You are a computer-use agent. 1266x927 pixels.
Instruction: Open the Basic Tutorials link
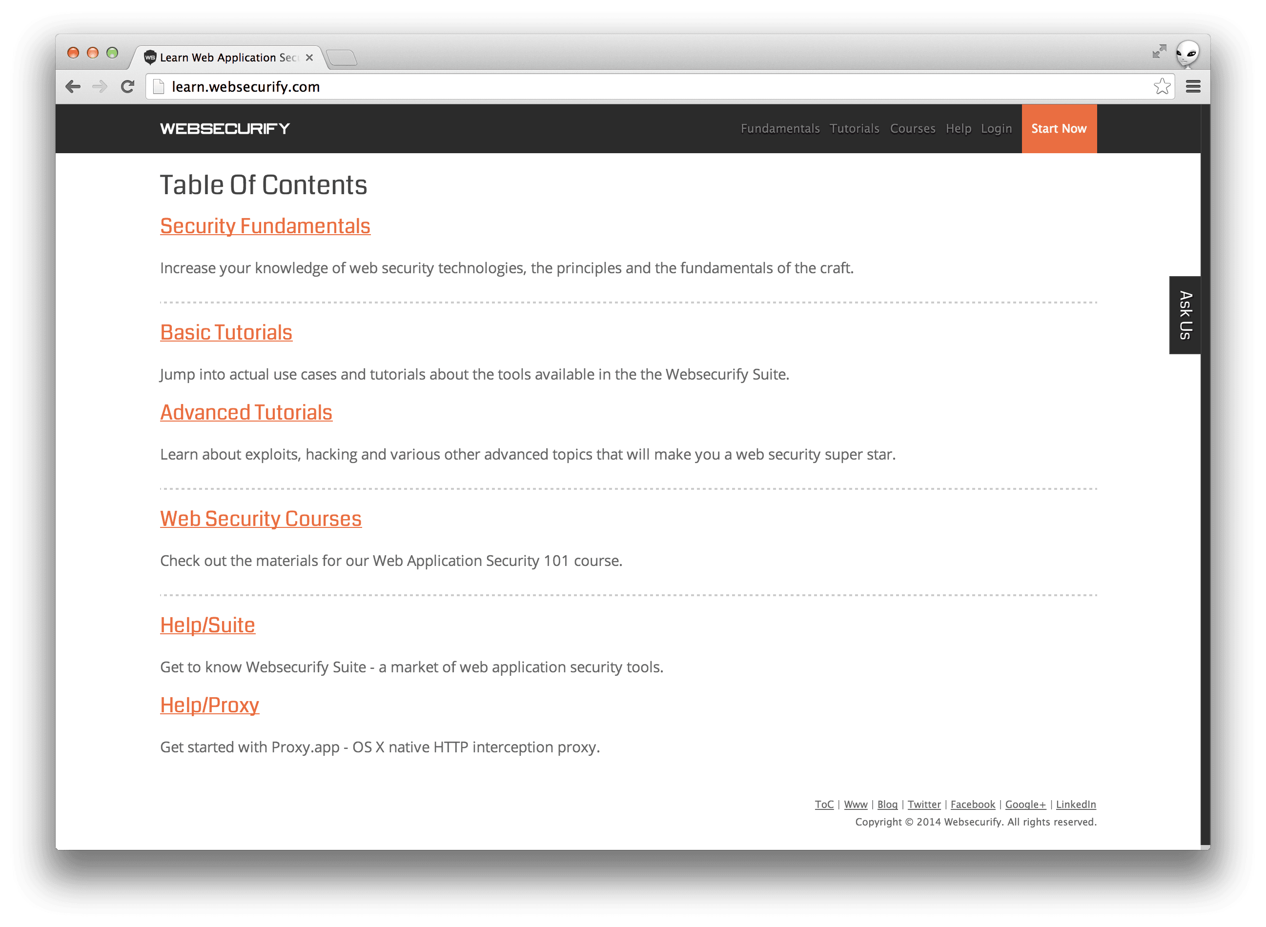226,333
